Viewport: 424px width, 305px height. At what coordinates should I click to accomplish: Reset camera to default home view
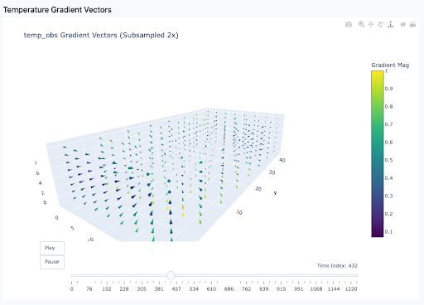[403, 24]
